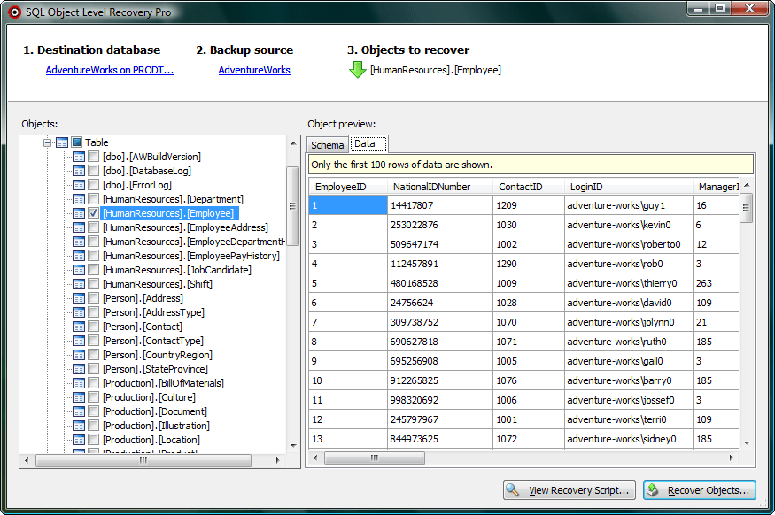Click the table icon beside [HumanResources].[JobCandidate]
775x515 pixels.
79,270
